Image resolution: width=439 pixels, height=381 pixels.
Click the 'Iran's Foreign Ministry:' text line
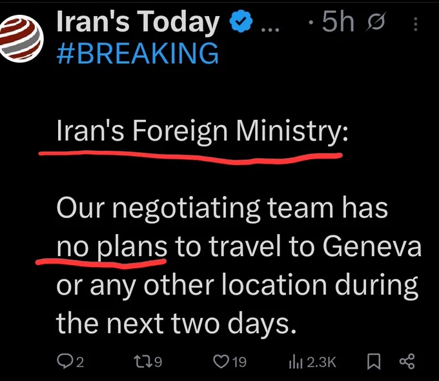(203, 131)
